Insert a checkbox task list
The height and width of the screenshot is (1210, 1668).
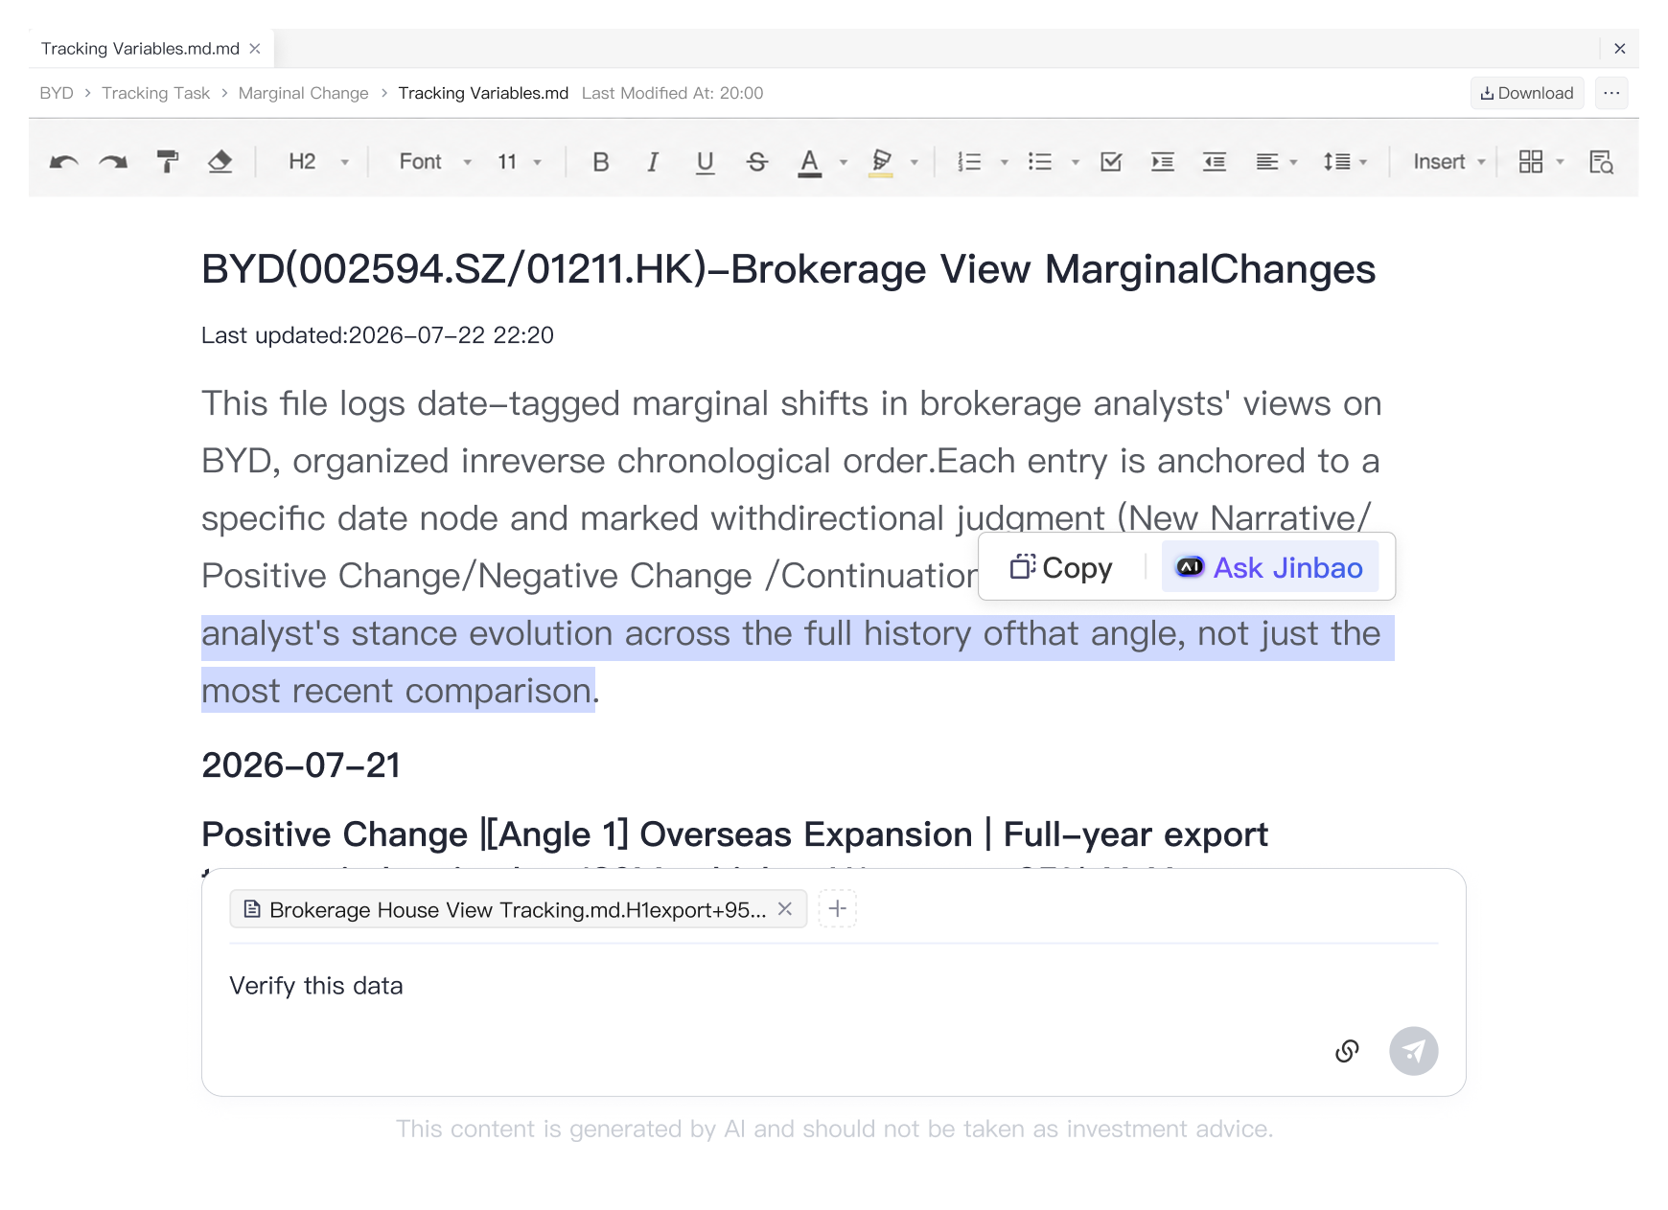click(1111, 162)
